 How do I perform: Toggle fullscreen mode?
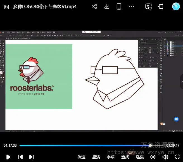click(x=177, y=157)
